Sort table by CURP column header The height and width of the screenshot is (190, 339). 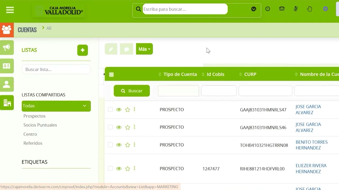pos(250,74)
